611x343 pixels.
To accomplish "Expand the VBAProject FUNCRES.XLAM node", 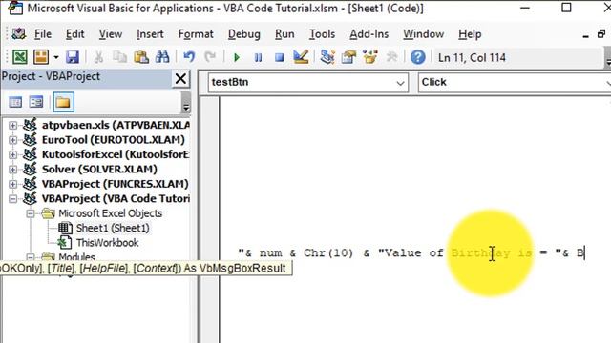I will pos(12,184).
